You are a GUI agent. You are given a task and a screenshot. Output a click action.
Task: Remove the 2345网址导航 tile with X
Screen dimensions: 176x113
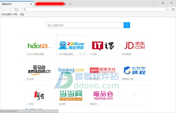(x=84, y=54)
